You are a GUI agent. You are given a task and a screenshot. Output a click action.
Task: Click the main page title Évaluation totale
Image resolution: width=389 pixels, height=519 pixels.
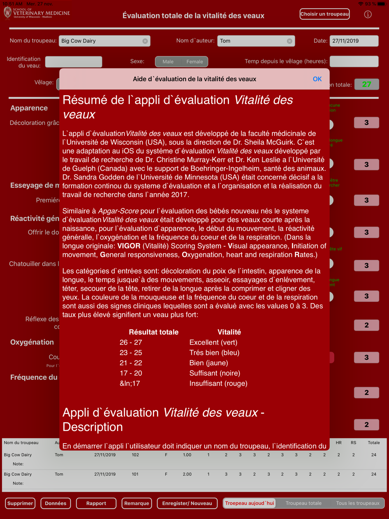193,16
